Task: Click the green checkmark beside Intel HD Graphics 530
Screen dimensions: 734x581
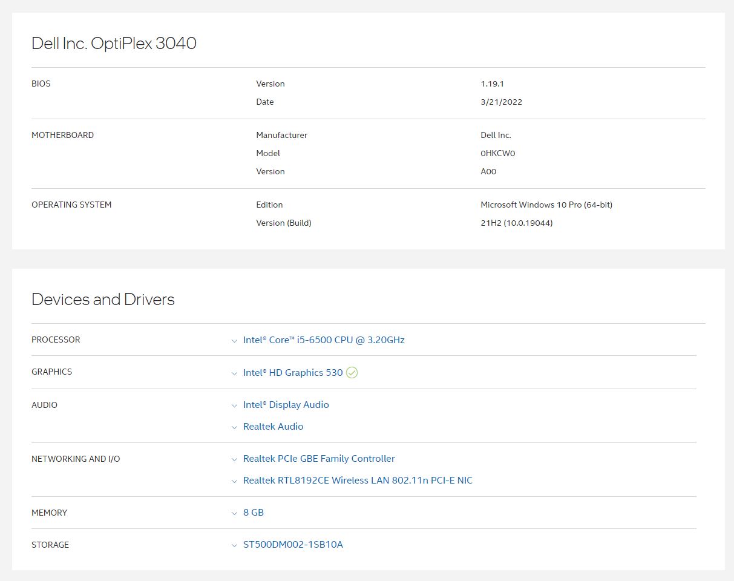Action: (x=352, y=373)
